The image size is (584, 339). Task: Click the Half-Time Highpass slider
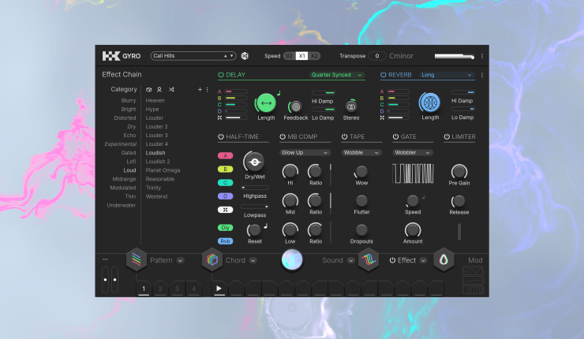(254, 187)
